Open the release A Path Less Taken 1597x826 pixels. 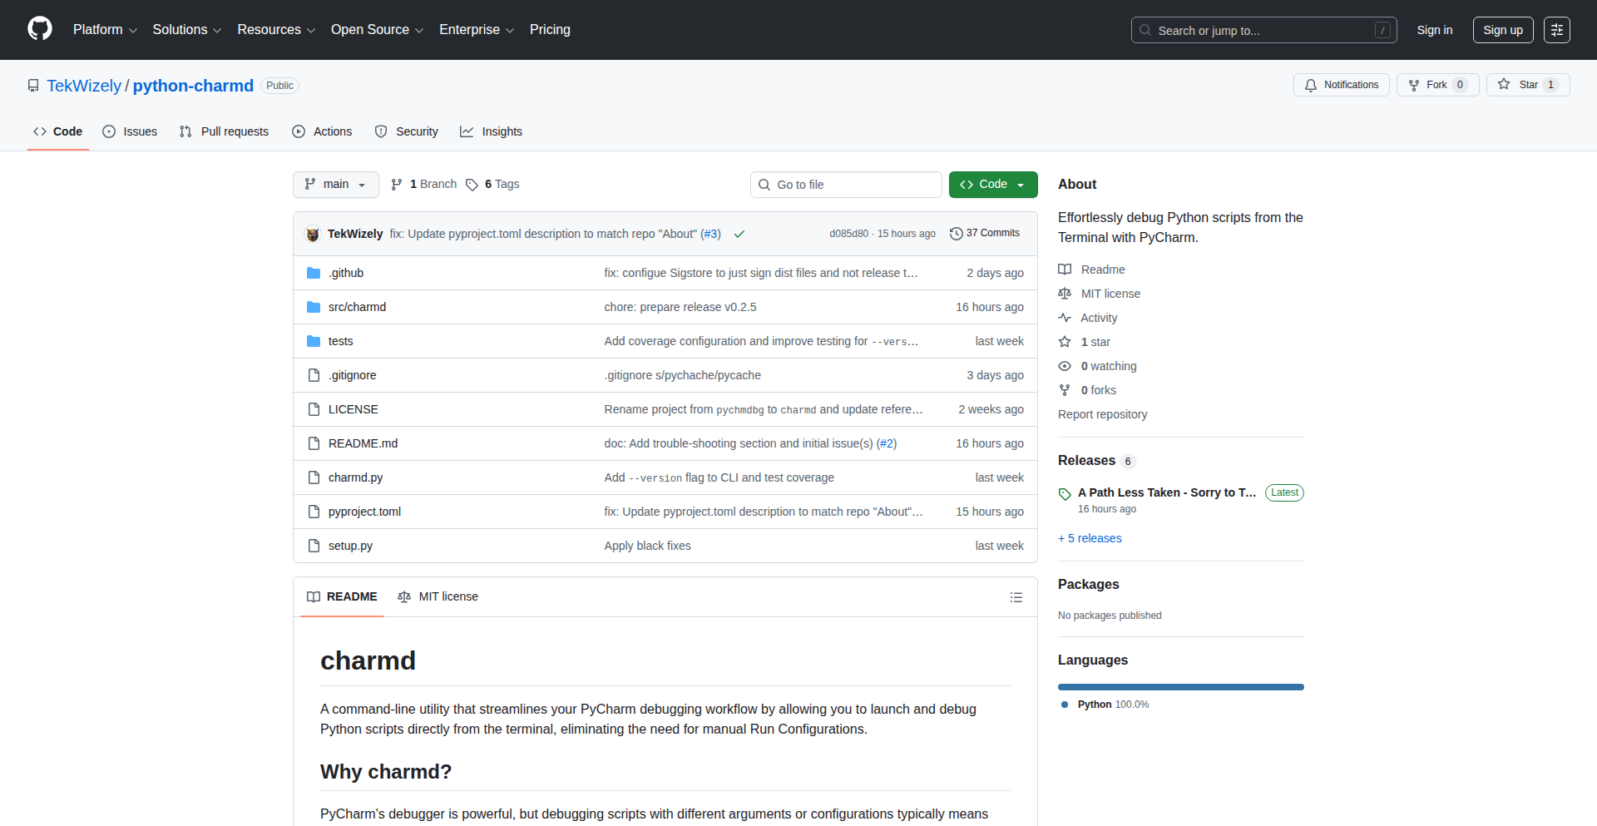point(1166,492)
